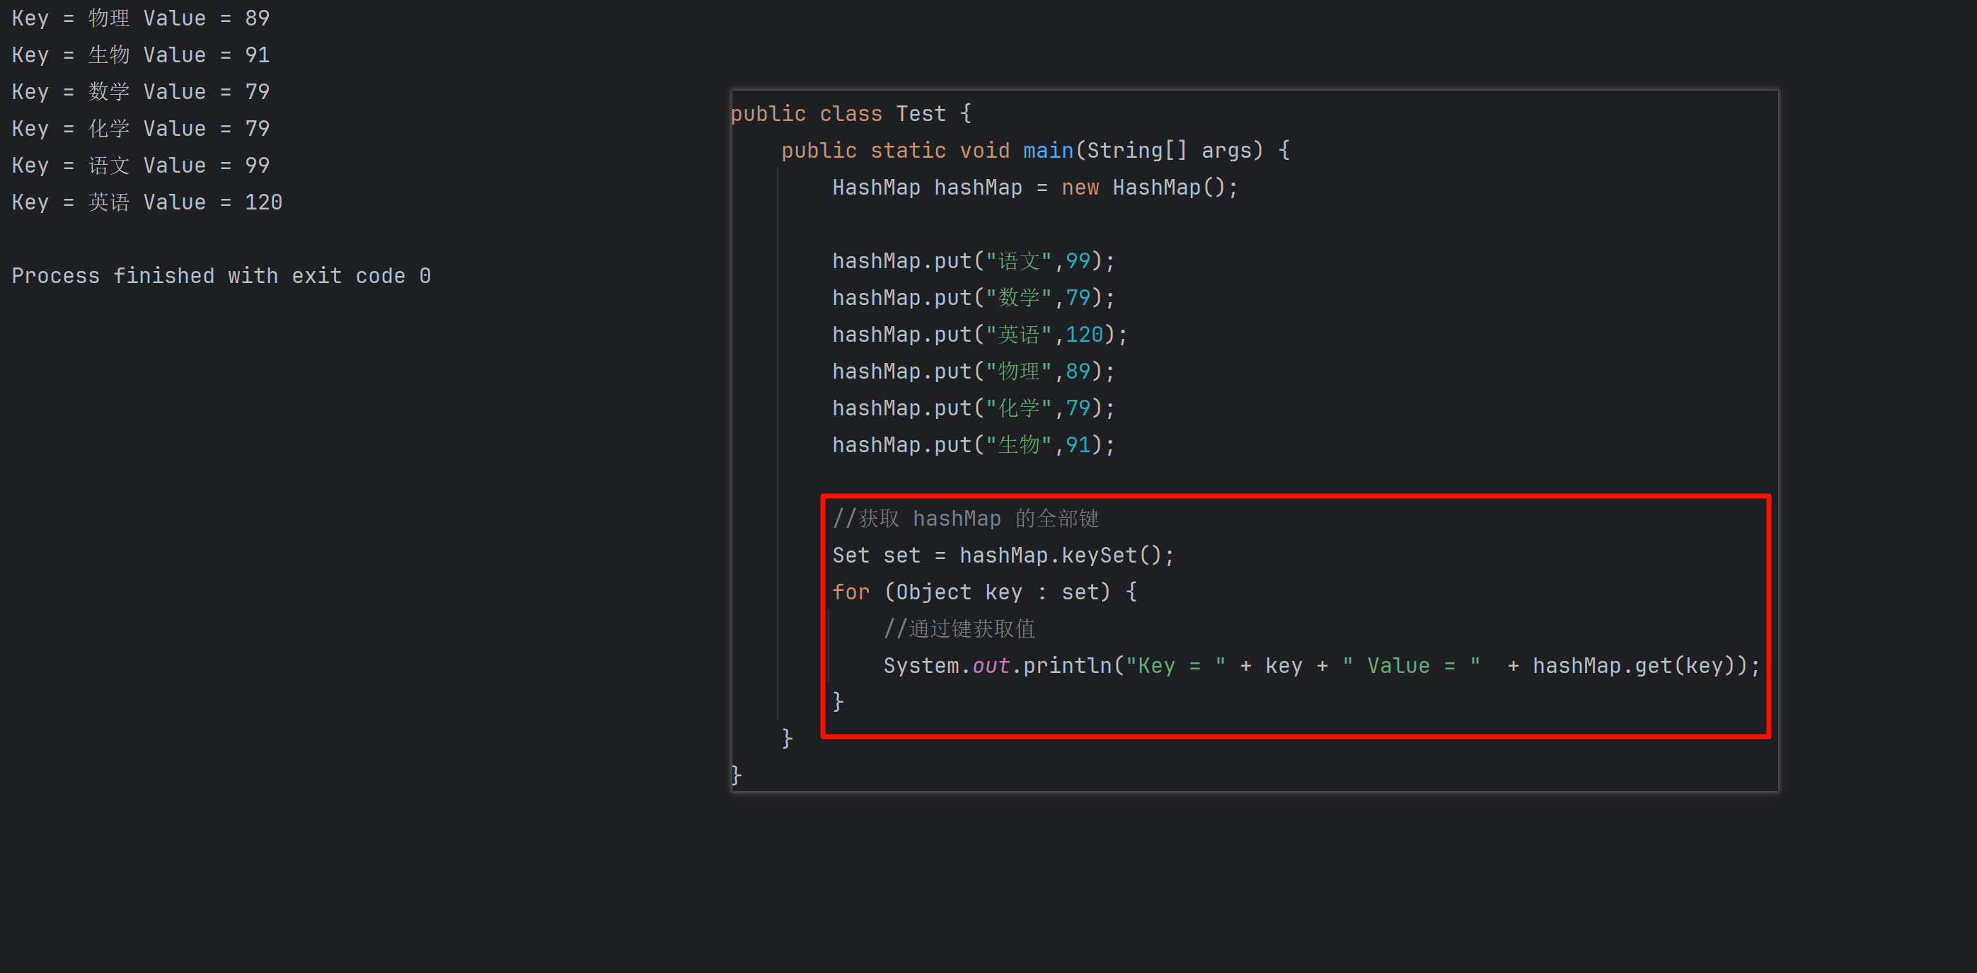Click the System.out.println statement
This screenshot has width=1977, height=973.
(1320, 667)
